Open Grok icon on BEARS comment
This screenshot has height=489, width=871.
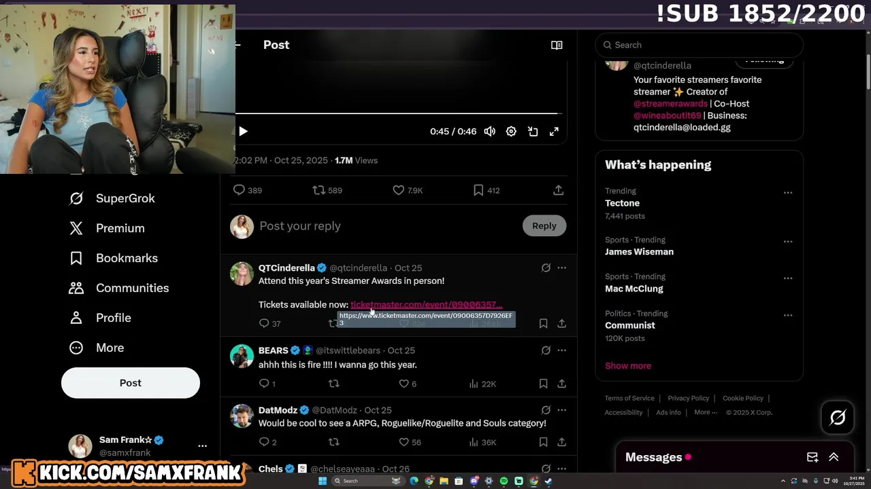coord(546,350)
